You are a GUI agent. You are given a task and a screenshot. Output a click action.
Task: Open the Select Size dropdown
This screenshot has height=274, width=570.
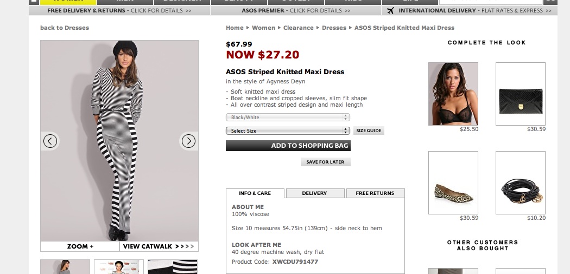pyautogui.click(x=288, y=131)
